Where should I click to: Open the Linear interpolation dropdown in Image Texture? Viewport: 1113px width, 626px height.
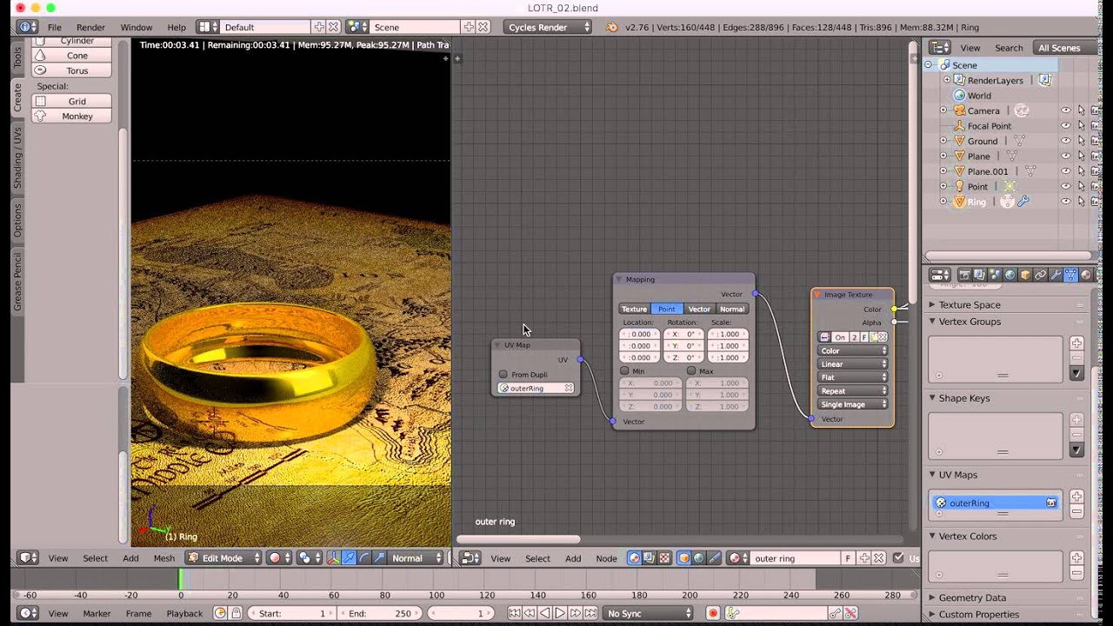coord(853,364)
